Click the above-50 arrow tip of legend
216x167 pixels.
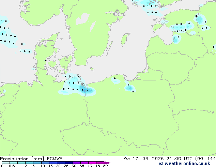pyautogui.click(x=108, y=163)
